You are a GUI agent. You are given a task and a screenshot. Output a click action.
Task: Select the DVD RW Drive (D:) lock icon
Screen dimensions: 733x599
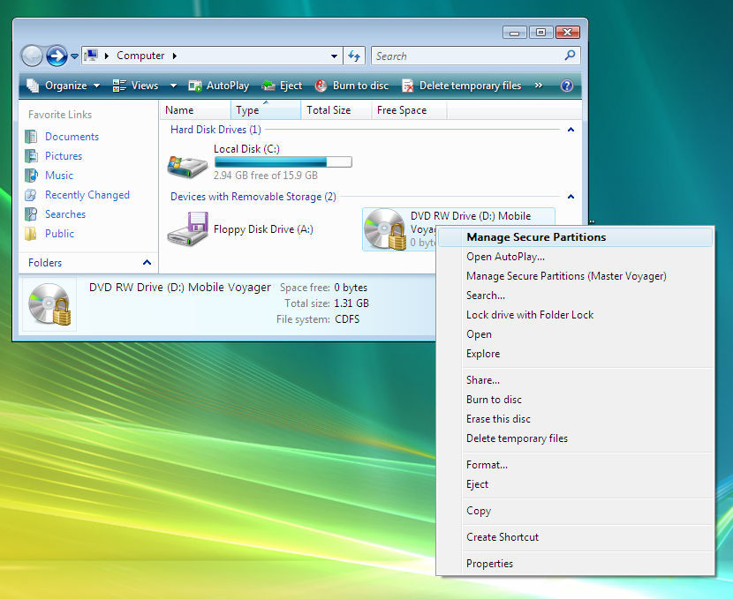pos(385,229)
